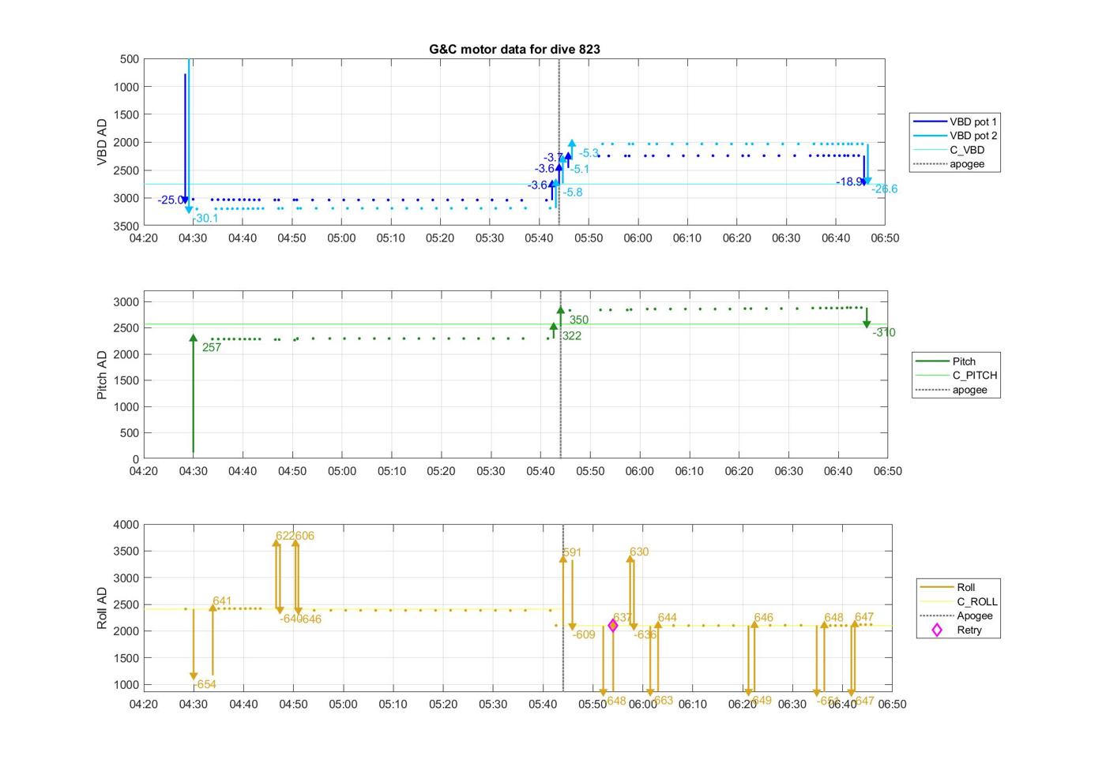This screenshot has width=1106, height=778.
Task: Click the '-3.7' annotation near apogee
Action: coord(554,158)
